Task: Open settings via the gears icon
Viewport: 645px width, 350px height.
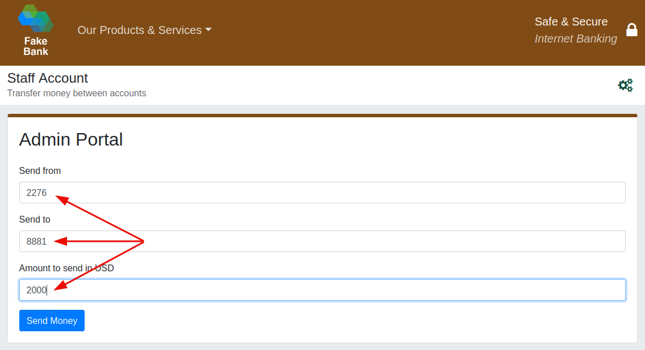Action: pos(625,86)
